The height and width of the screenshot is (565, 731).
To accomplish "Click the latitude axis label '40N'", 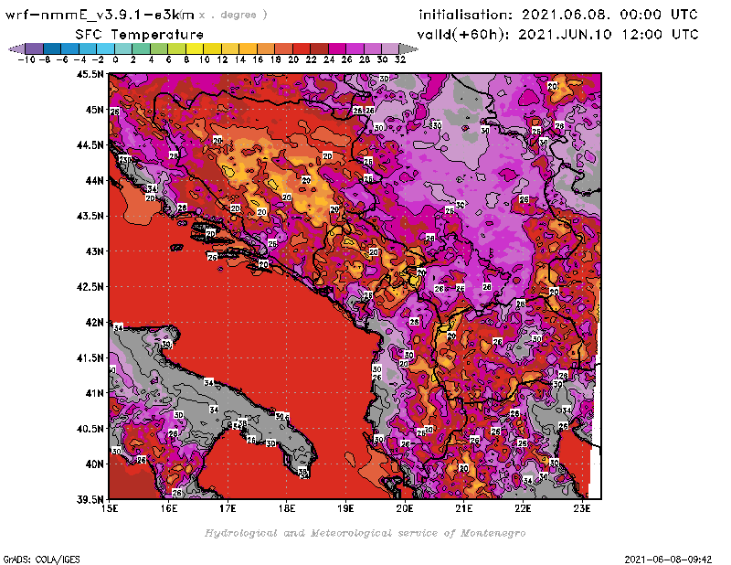I will [95, 464].
